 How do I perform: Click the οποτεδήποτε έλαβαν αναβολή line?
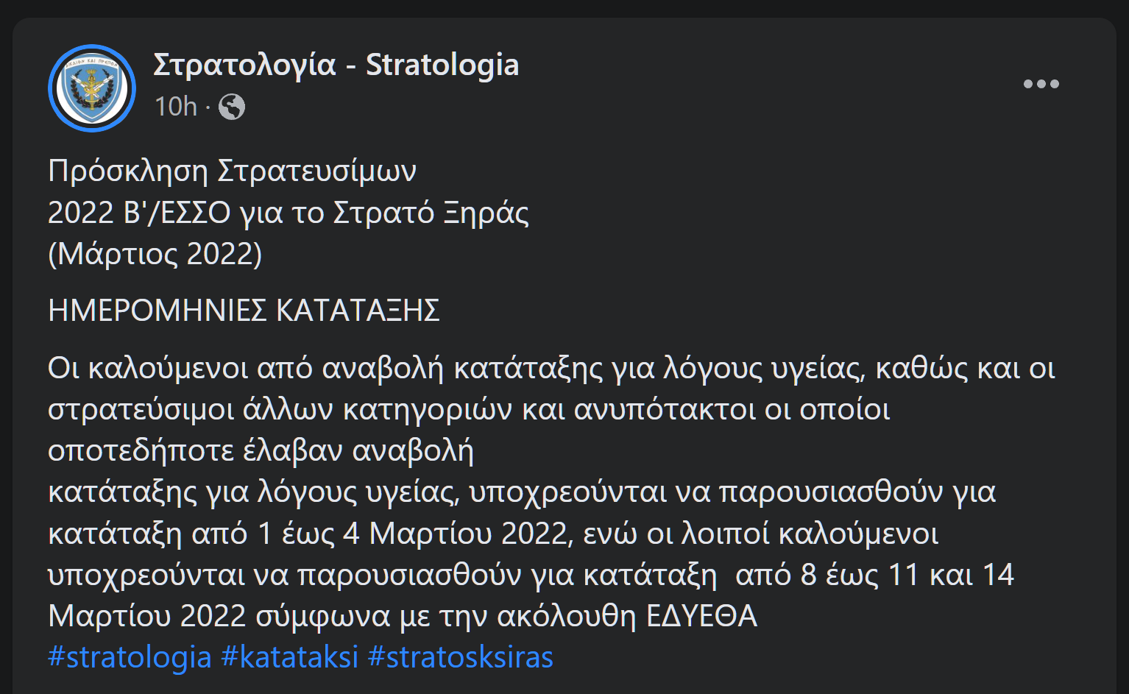pos(261,450)
